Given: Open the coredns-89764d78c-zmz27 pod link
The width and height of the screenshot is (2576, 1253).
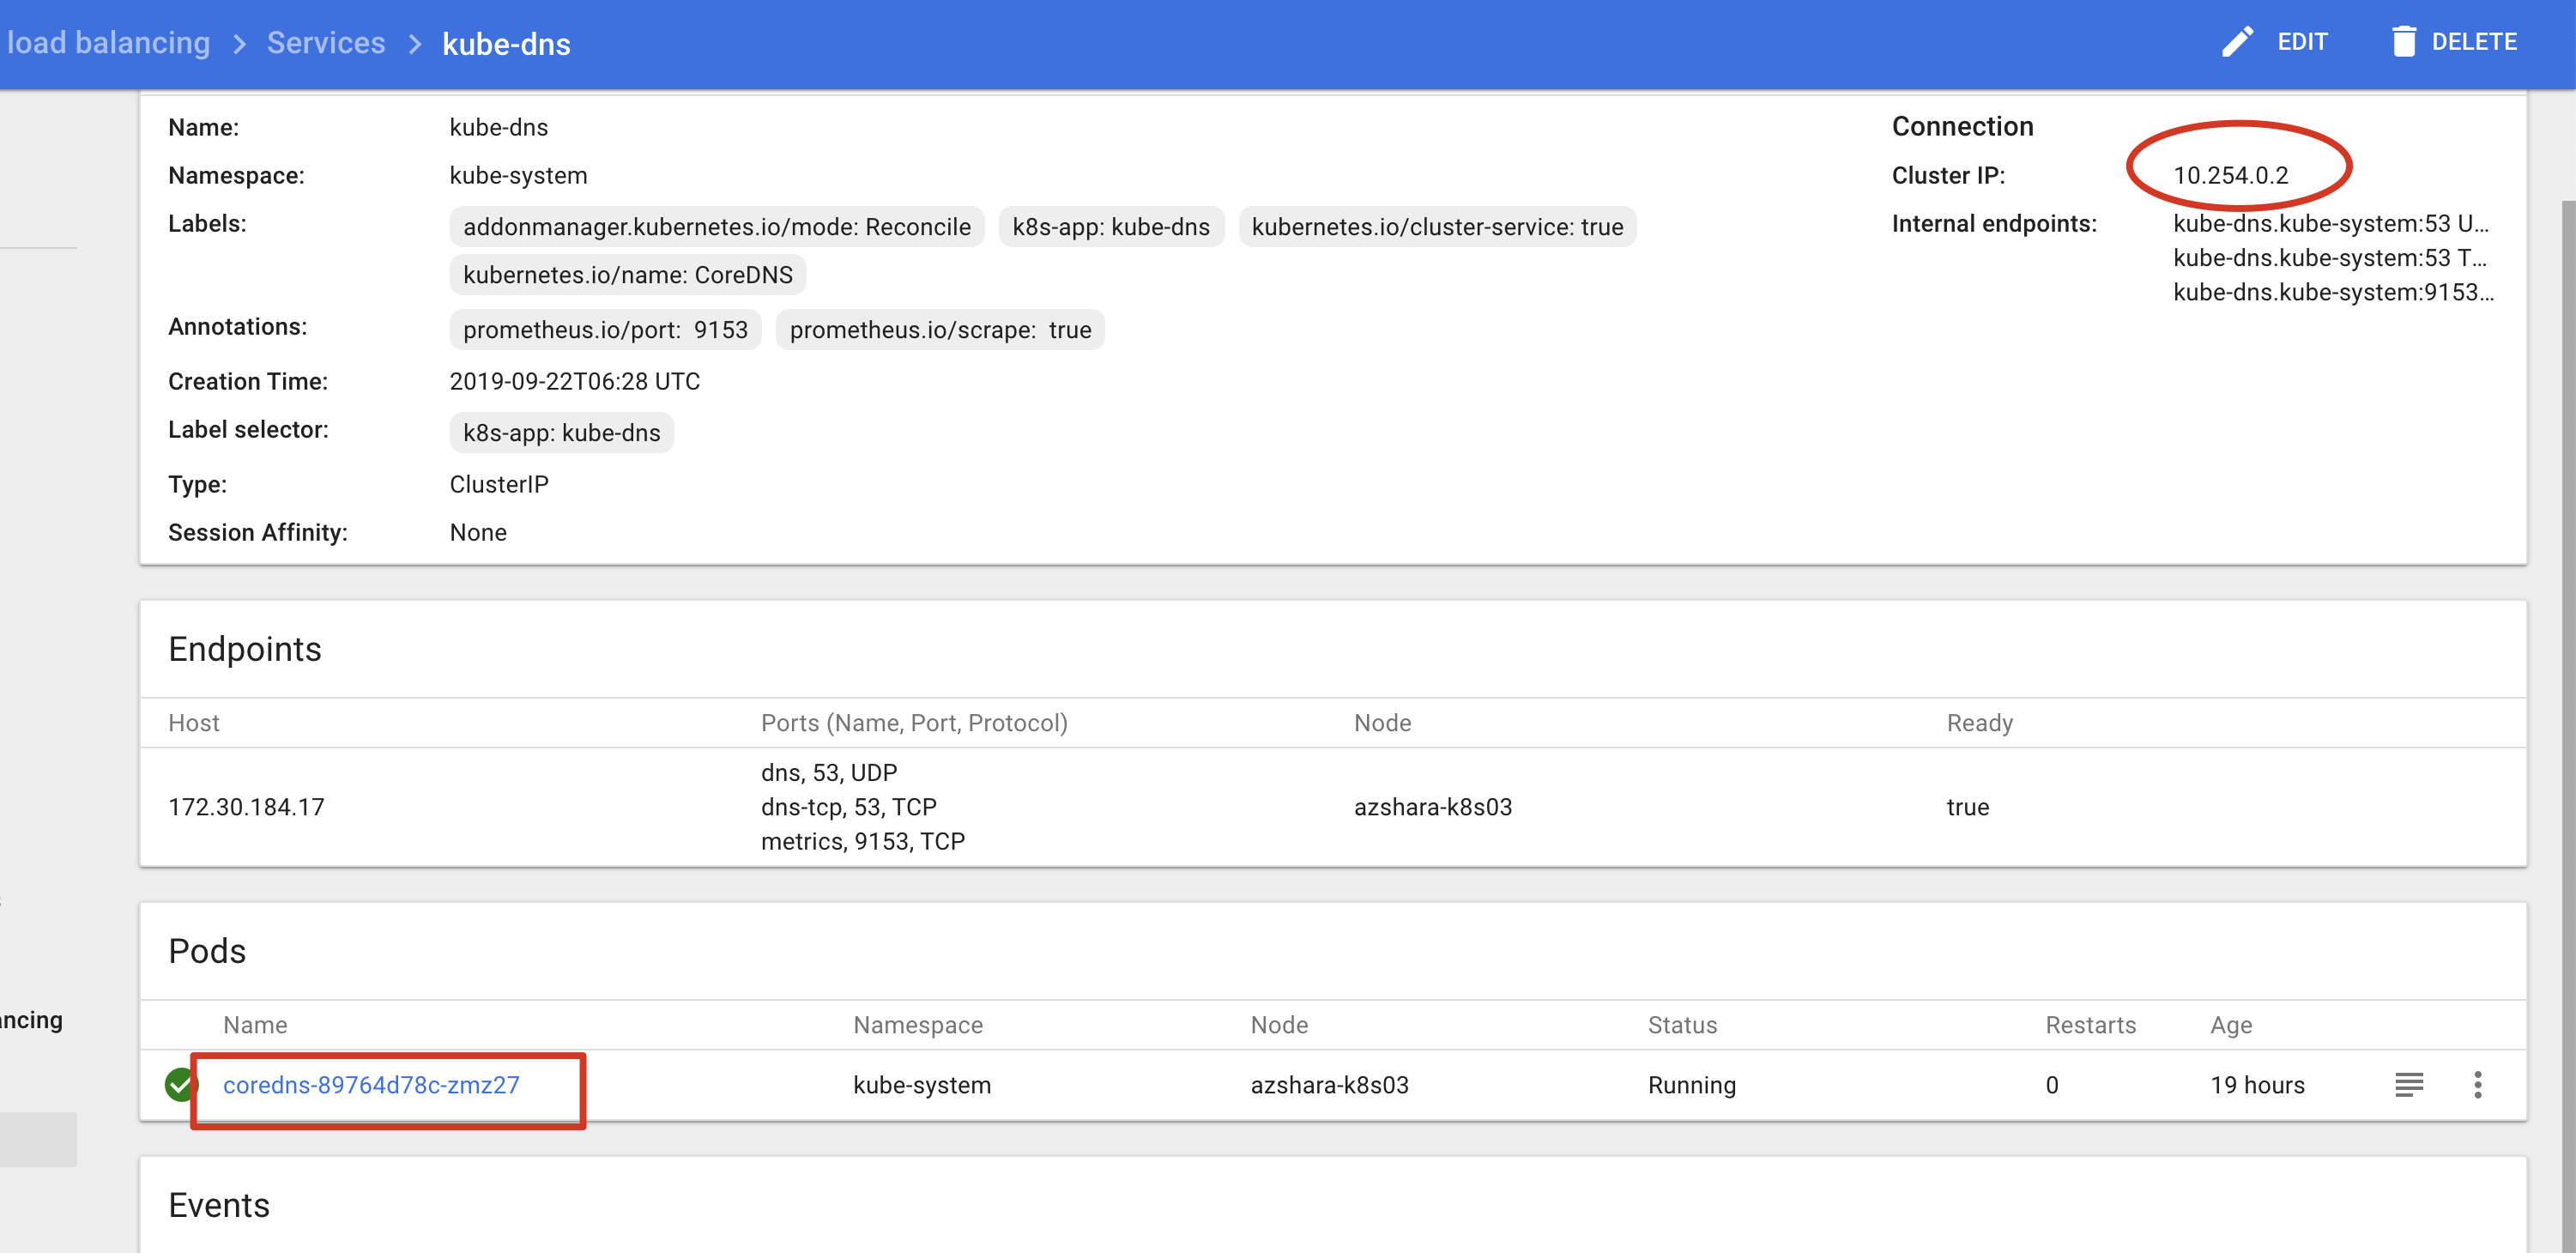Looking at the screenshot, I should click(371, 1084).
